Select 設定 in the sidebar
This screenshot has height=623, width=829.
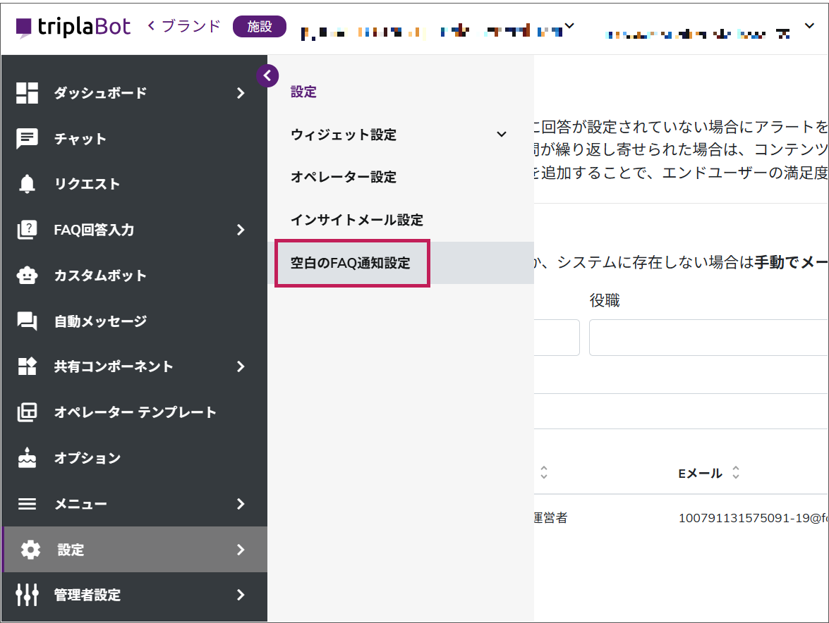[135, 549]
